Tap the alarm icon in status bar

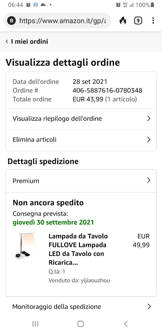[28, 5]
